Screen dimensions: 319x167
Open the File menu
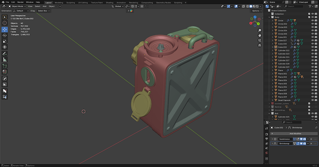pos(7,2)
